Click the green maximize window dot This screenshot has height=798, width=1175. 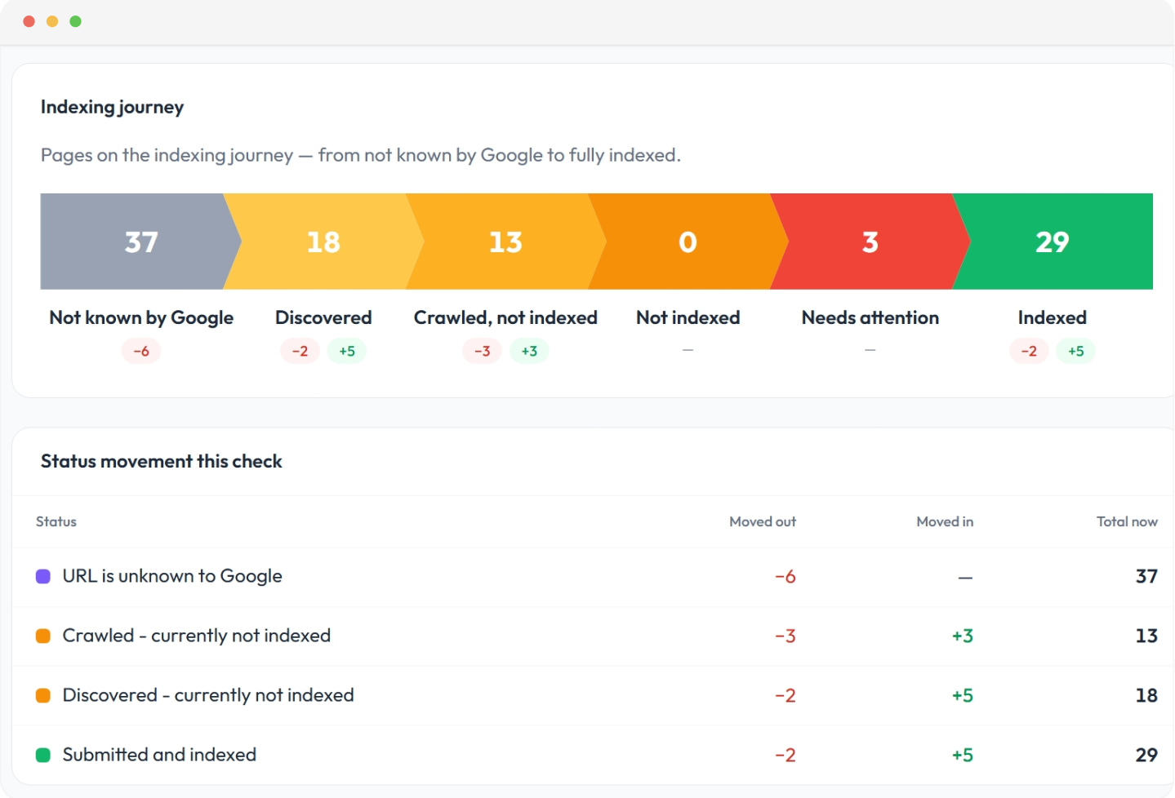click(75, 21)
